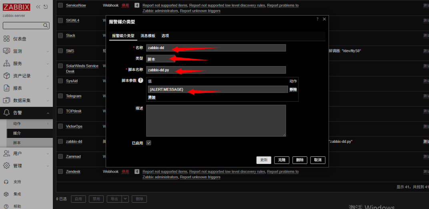Click the script parameters help question mark icon
Screen dimensions: 429x209
[140, 81]
